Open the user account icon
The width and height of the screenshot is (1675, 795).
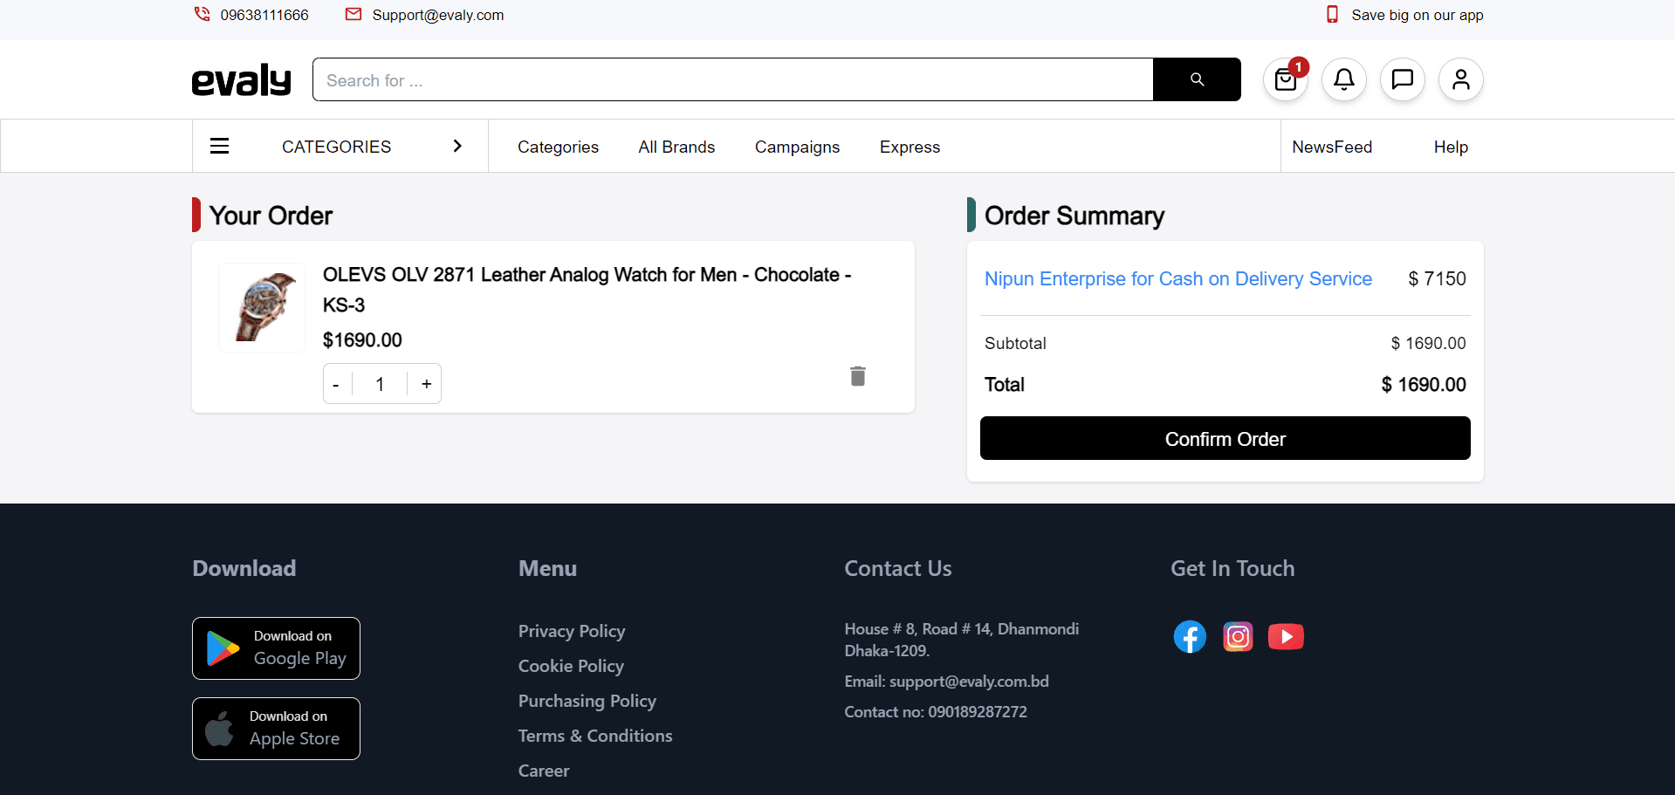point(1461,80)
